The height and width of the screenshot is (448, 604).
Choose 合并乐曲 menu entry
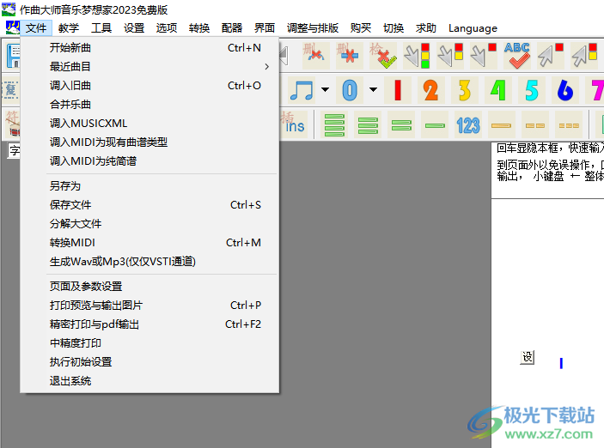(149, 105)
